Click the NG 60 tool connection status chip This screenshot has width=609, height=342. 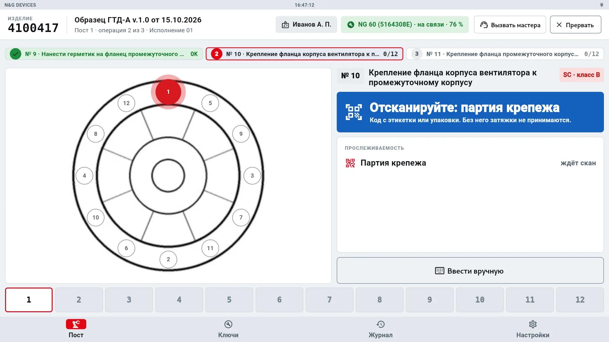[x=405, y=24]
